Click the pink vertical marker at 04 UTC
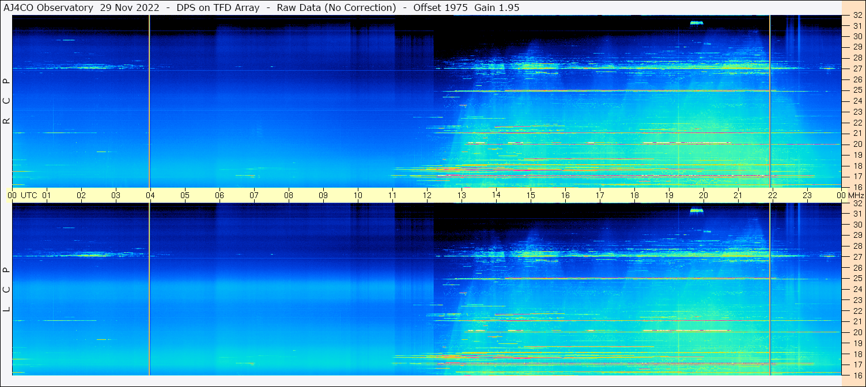The height and width of the screenshot is (387, 866). 149,195
